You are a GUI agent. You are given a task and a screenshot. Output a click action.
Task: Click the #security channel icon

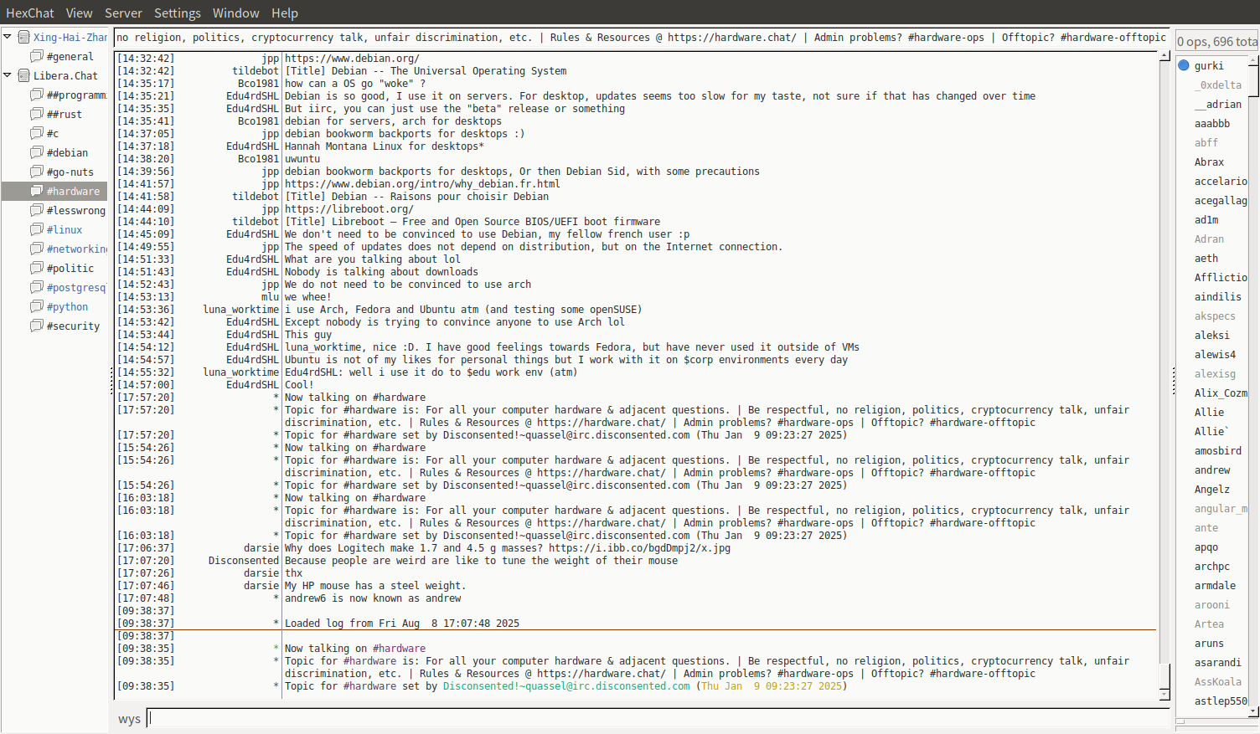[x=37, y=326]
